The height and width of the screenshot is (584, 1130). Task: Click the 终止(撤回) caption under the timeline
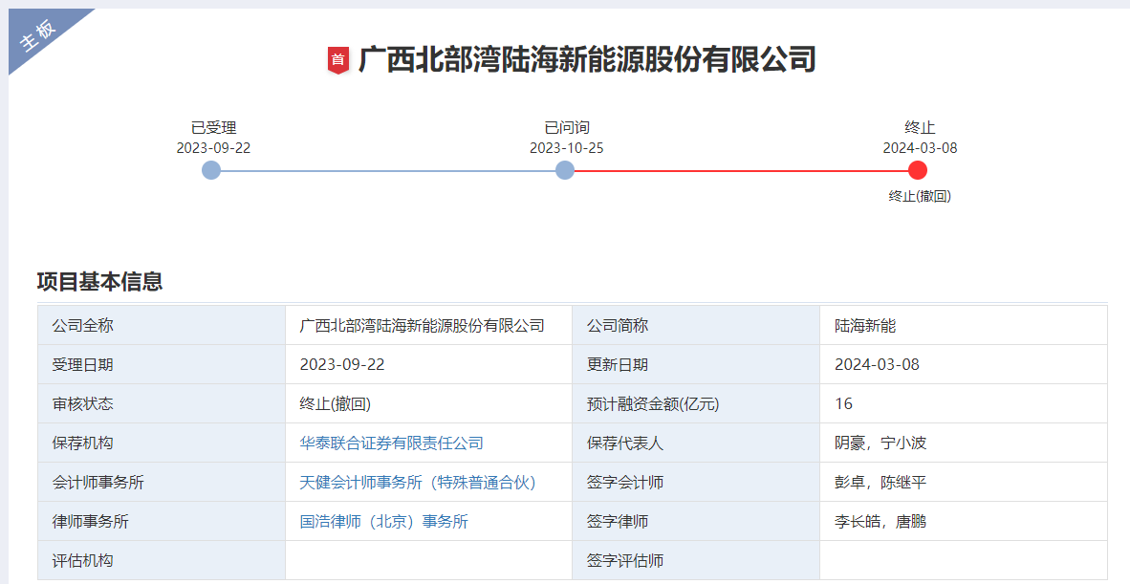click(x=920, y=196)
